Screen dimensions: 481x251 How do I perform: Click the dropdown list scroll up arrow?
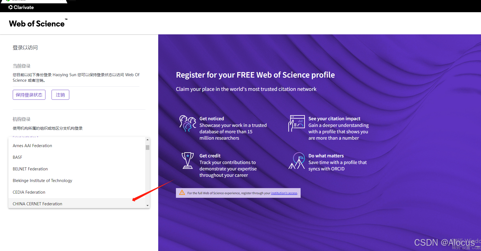(x=147, y=140)
